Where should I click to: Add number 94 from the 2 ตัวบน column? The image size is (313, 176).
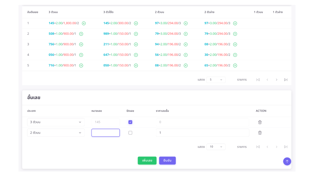pyautogui.click(x=186, y=45)
